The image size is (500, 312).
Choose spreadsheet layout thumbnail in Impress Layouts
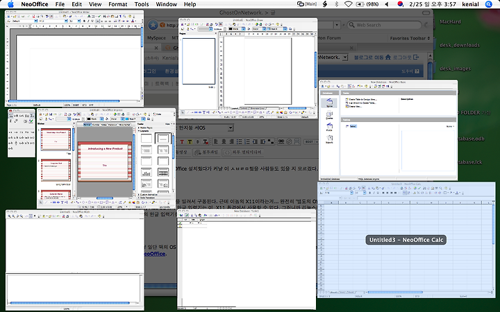click(x=163, y=172)
